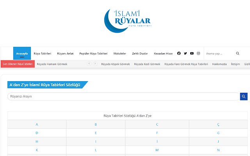Select letter J in dictionary table
This screenshot has width=250, height=156.
pos(218,141)
